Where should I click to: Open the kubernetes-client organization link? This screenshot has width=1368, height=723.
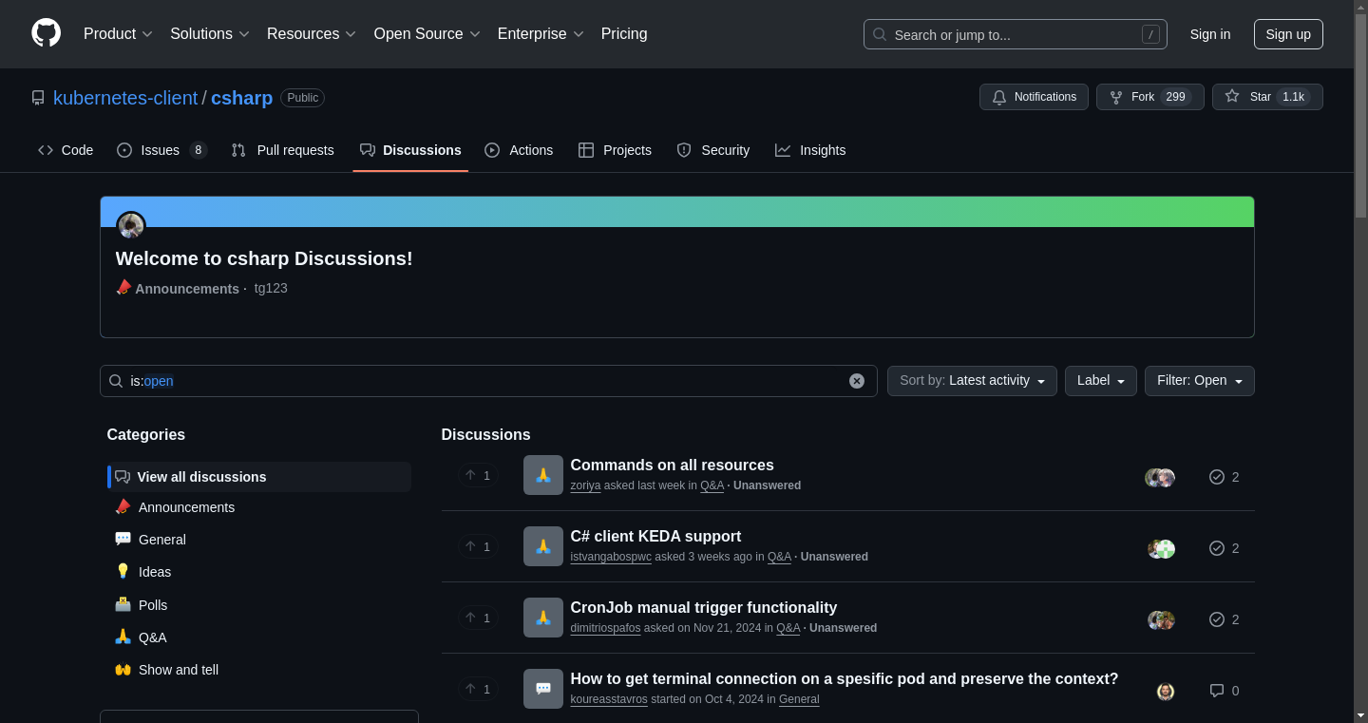(125, 98)
